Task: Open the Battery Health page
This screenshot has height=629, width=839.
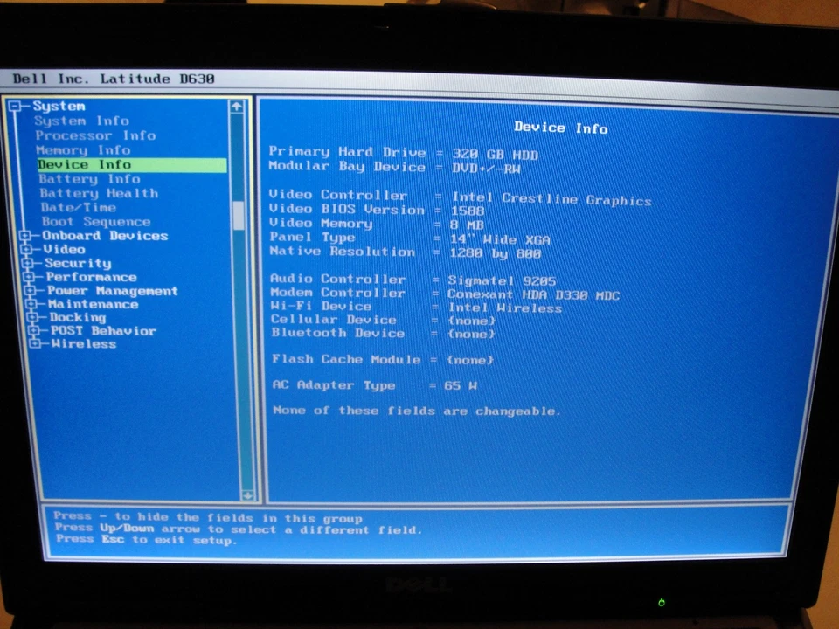Action: point(98,193)
